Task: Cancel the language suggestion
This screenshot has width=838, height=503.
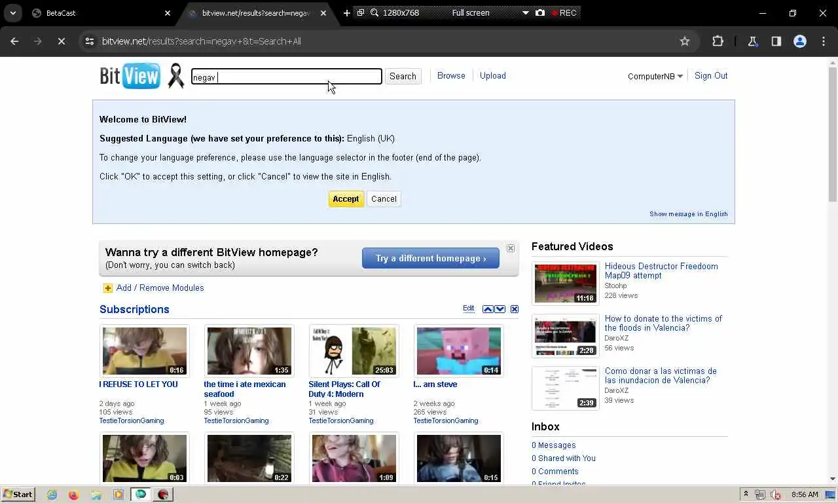Action: click(x=384, y=199)
